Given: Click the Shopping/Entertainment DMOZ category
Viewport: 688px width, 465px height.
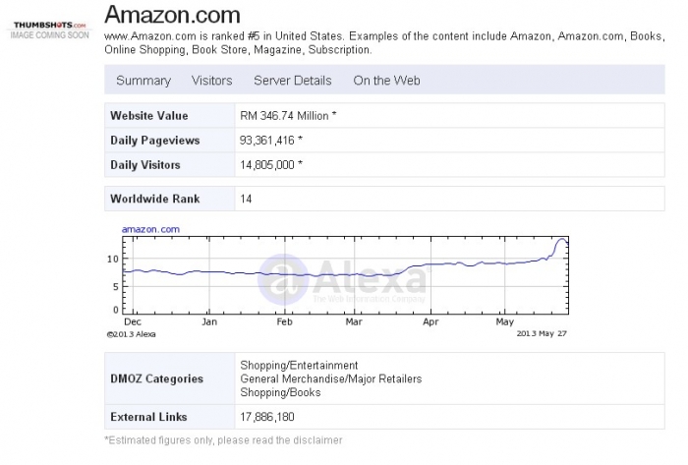Looking at the screenshot, I should pos(299,366).
